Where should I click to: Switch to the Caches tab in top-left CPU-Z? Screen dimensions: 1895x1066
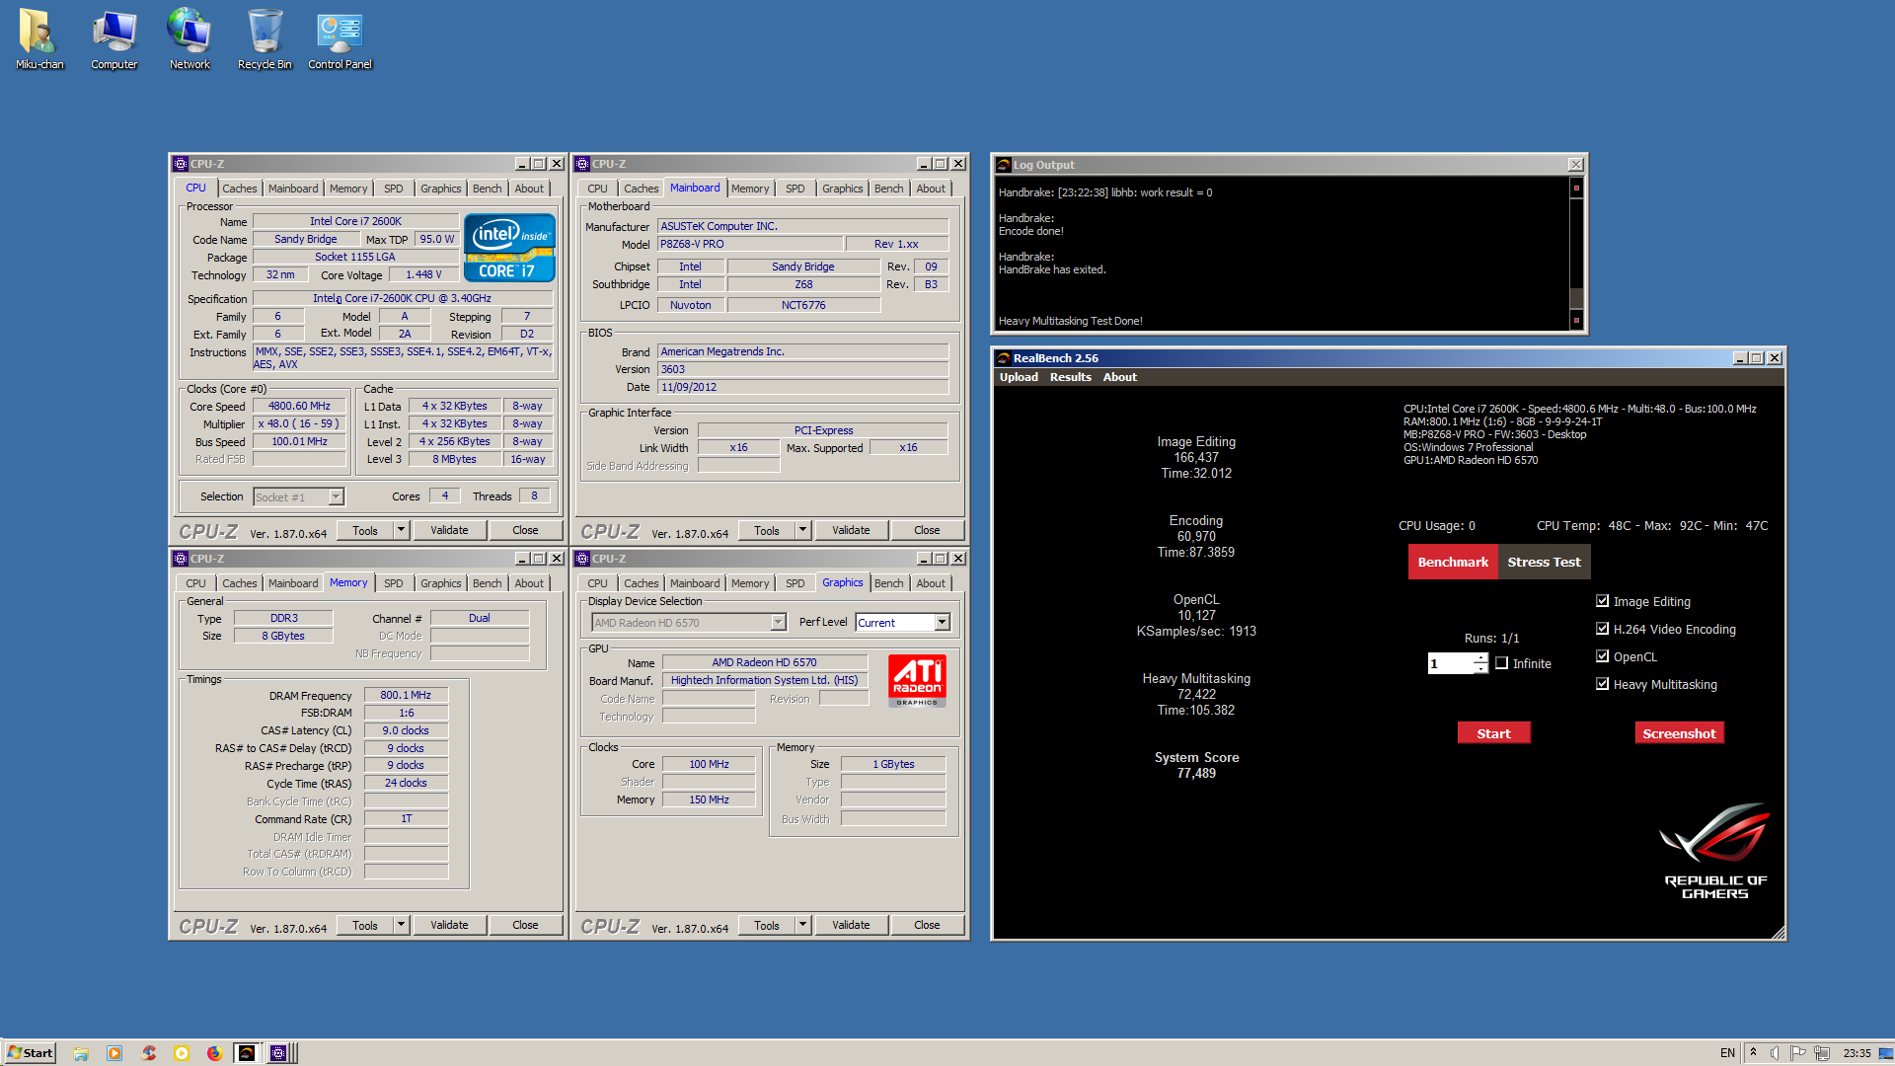coord(239,189)
